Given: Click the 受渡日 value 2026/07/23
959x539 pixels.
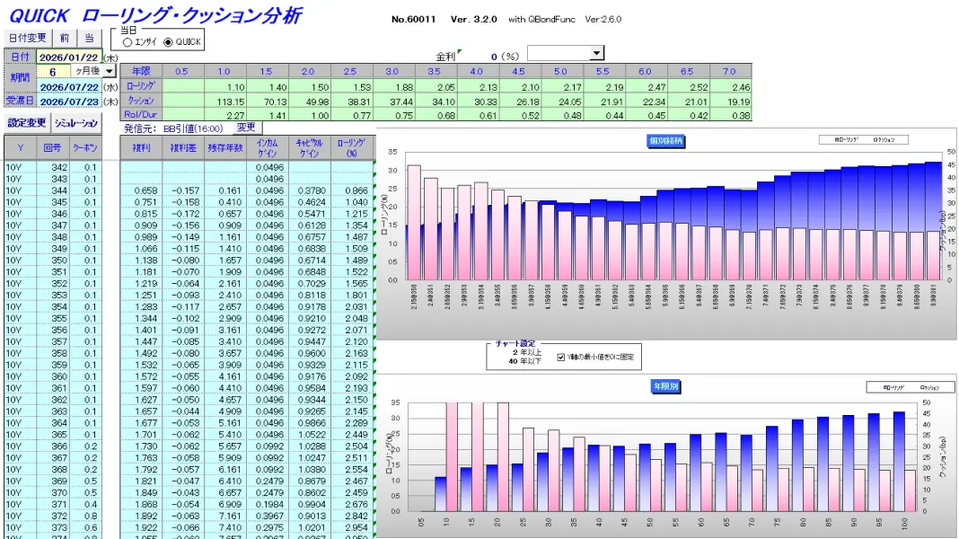Looking at the screenshot, I should 69,102.
